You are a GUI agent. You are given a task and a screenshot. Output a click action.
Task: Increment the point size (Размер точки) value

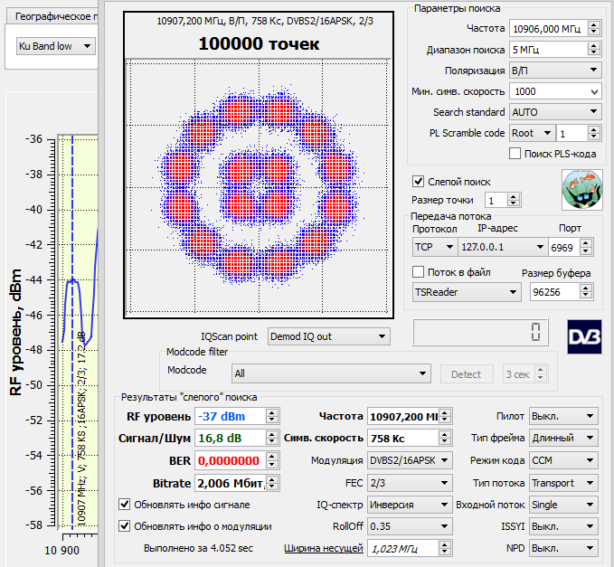coord(513,196)
